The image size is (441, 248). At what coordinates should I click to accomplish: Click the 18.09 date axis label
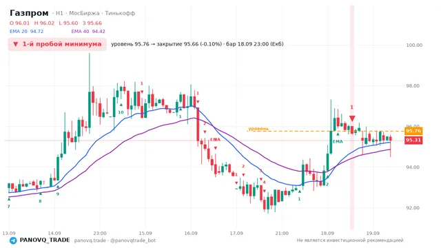coord(327,233)
